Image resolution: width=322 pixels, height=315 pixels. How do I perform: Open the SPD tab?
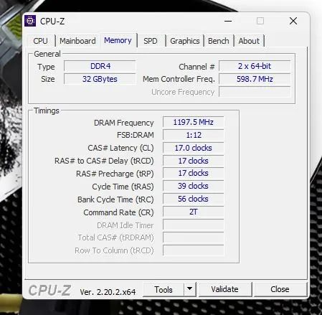coord(151,41)
